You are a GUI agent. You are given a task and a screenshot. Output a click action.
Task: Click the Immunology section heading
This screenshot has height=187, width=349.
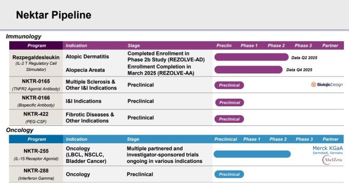pos(24,36)
